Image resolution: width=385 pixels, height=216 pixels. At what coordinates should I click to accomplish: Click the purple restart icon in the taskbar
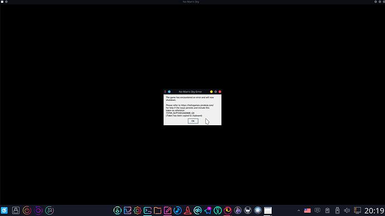point(38,210)
